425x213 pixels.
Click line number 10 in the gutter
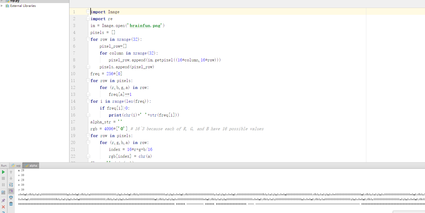pyautogui.click(x=73, y=74)
